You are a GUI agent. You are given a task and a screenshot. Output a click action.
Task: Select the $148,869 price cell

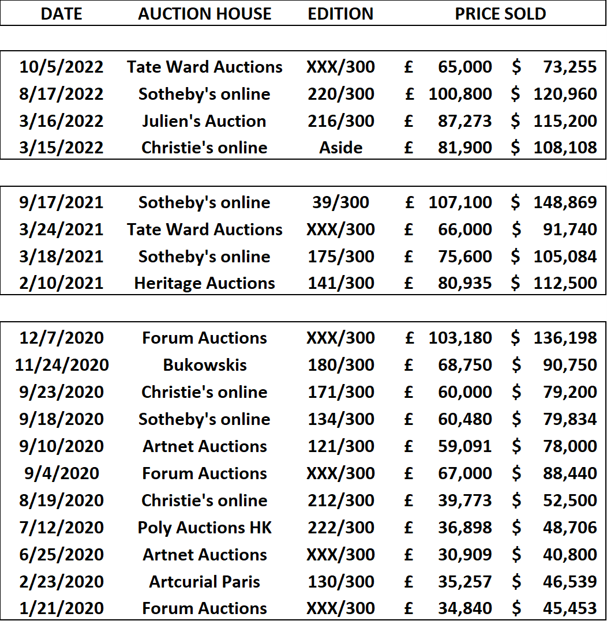click(554, 202)
